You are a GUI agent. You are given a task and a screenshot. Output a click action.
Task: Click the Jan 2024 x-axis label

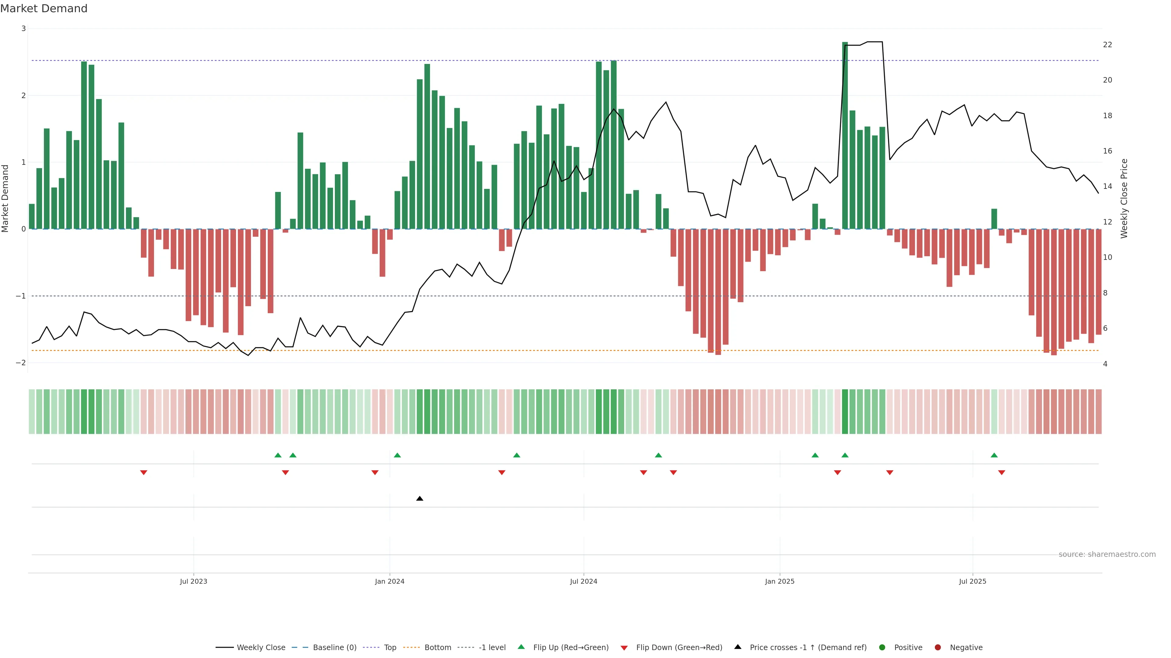(390, 581)
